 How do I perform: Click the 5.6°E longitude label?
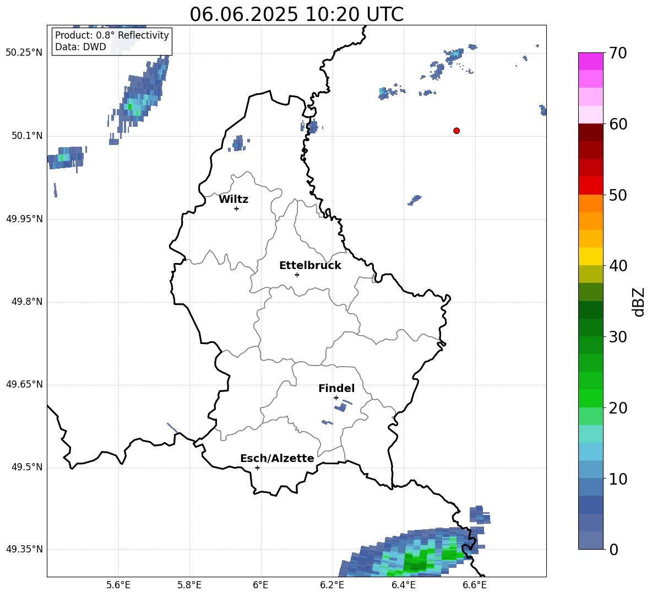118,585
